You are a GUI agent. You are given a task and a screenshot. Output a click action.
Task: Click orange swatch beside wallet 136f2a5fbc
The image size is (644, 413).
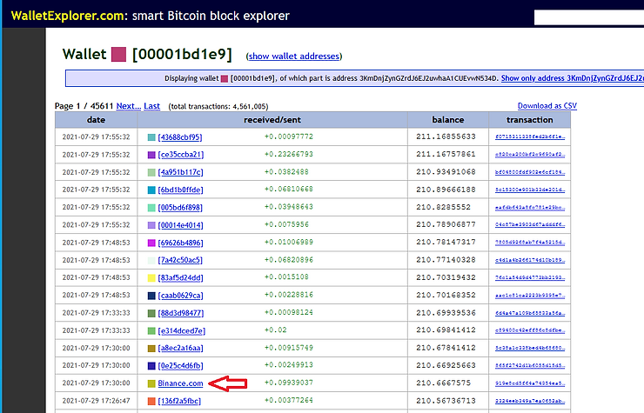tap(151, 401)
